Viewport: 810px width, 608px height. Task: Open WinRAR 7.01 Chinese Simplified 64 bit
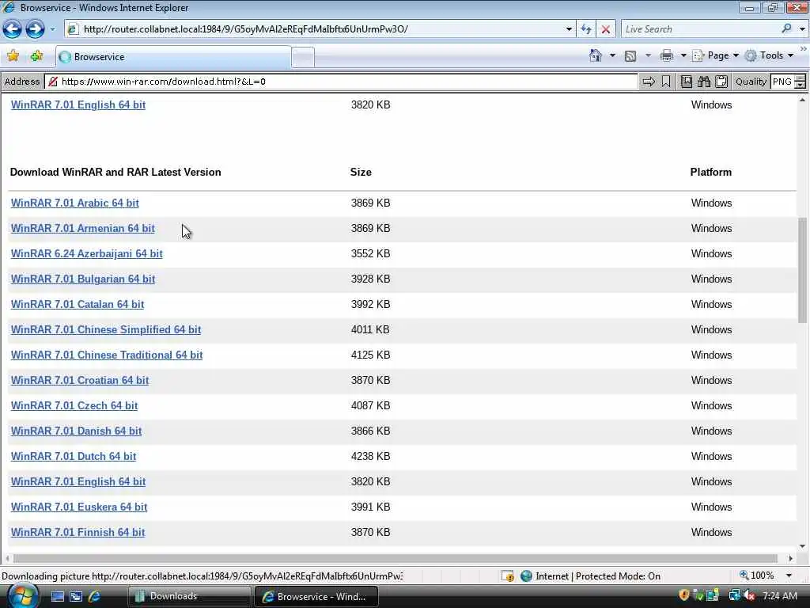pos(106,329)
